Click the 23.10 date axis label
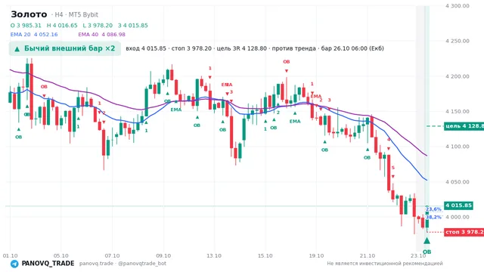The image size is (484, 272). pos(418,255)
